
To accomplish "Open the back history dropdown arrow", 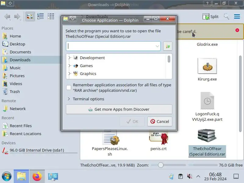I will [10, 20].
